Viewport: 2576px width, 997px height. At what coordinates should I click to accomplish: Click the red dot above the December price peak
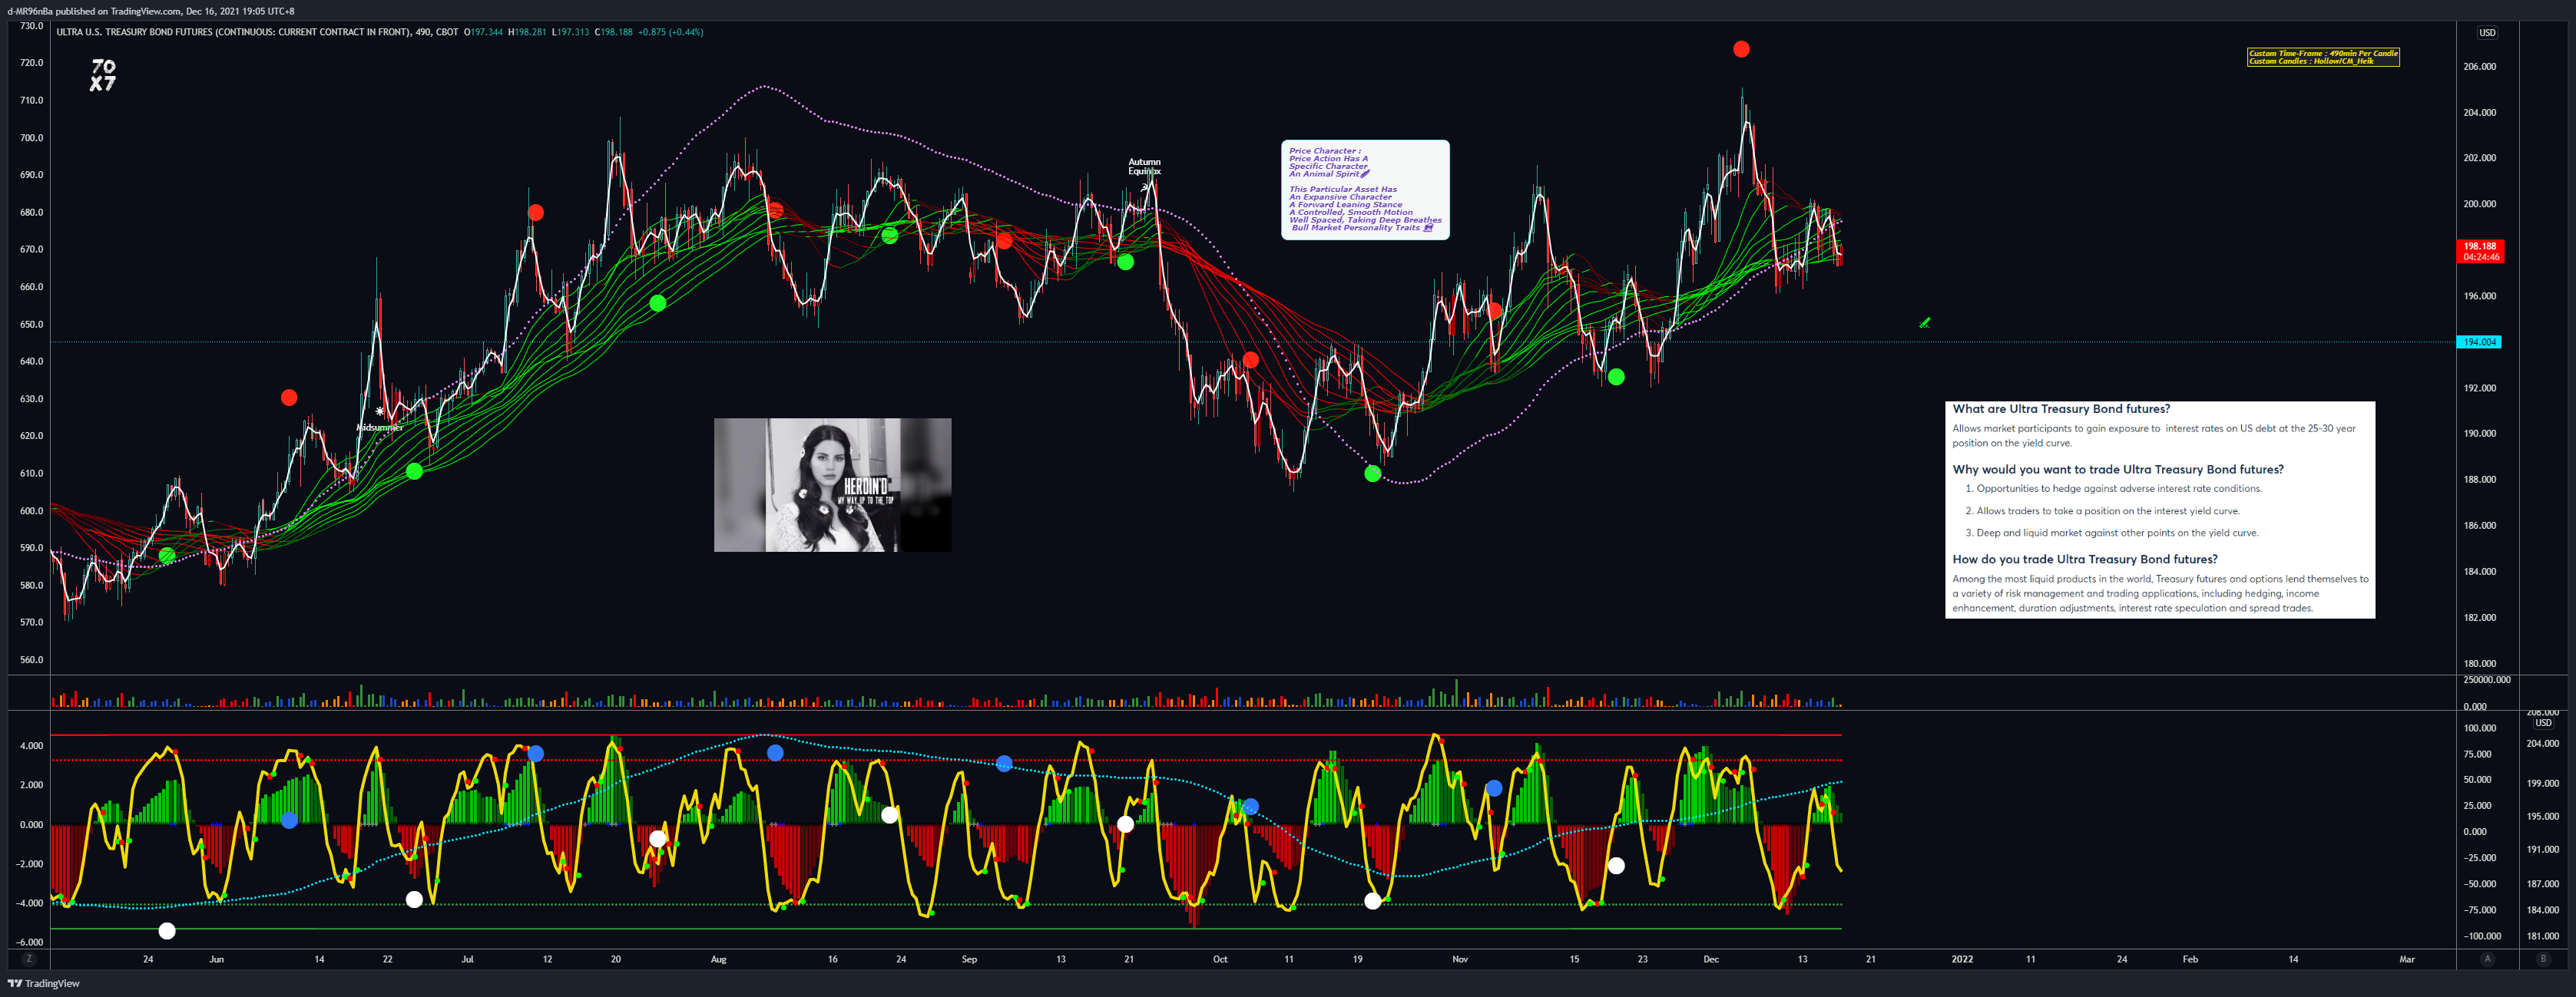coord(1741,49)
